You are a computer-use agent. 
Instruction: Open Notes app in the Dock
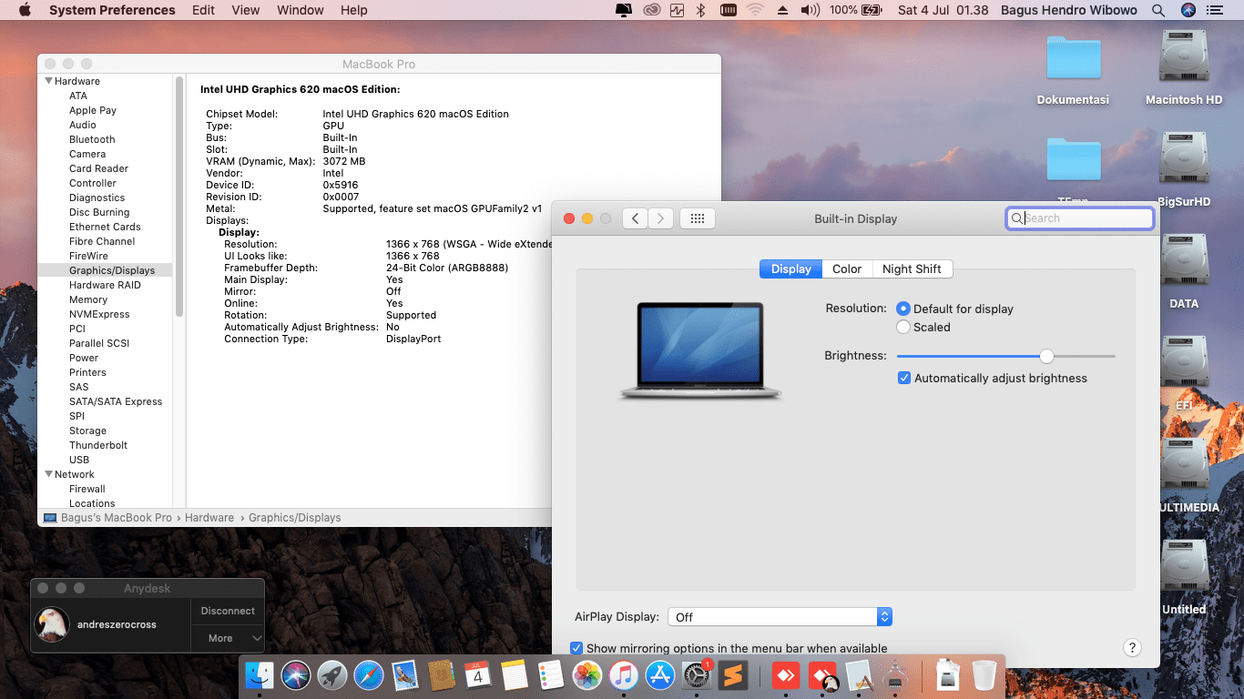515,675
